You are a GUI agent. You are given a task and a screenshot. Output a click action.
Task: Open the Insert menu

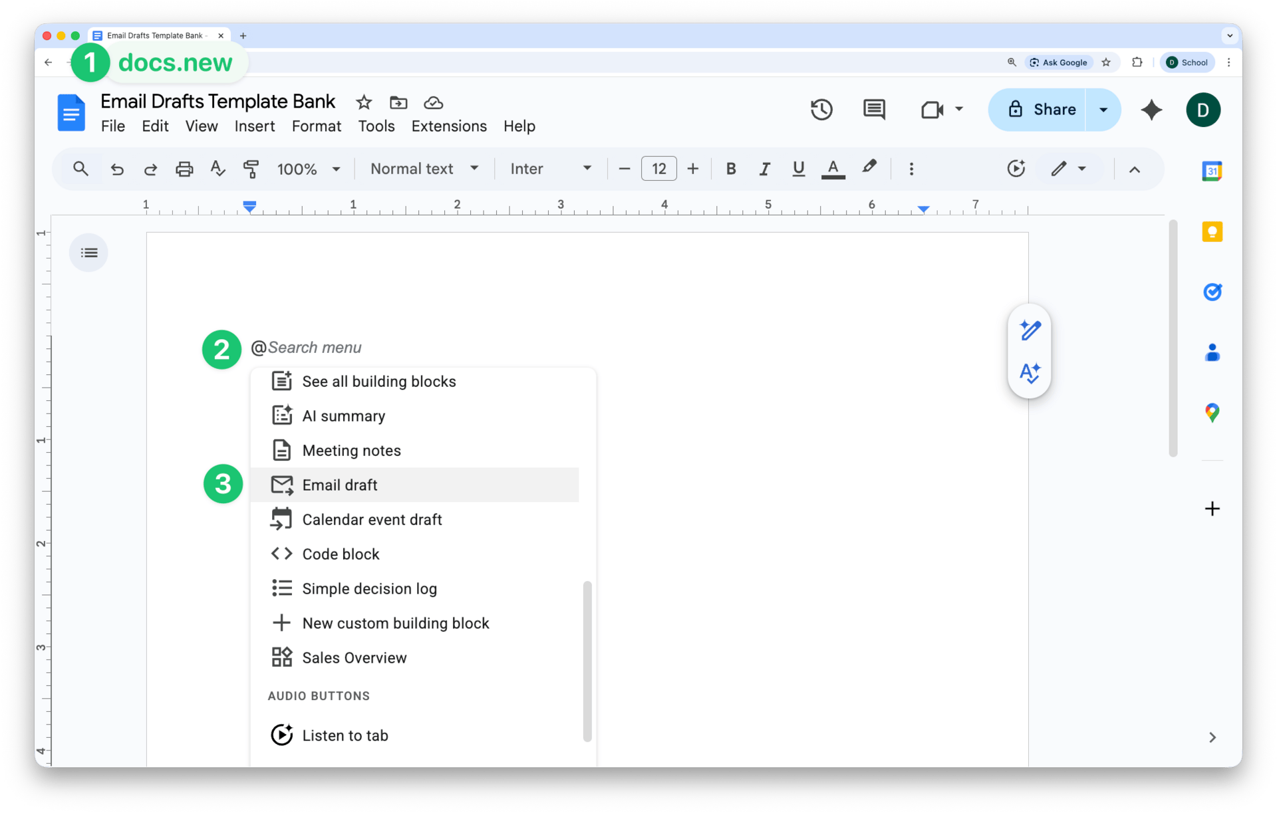254,126
